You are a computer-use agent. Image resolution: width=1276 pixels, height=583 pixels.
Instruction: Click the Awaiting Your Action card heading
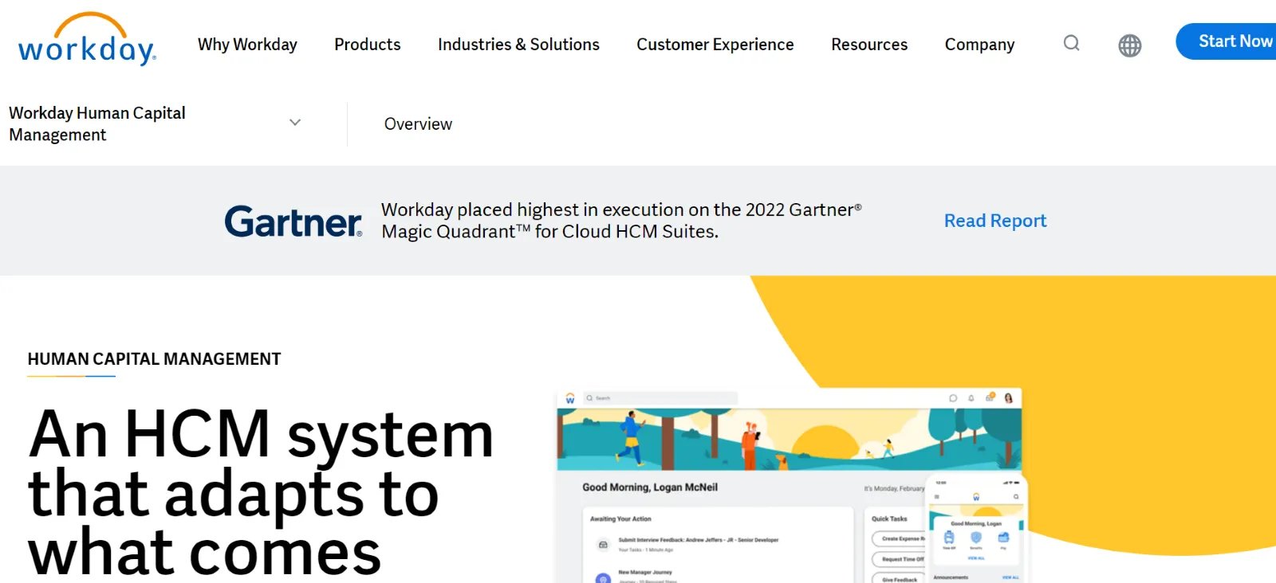point(620,518)
